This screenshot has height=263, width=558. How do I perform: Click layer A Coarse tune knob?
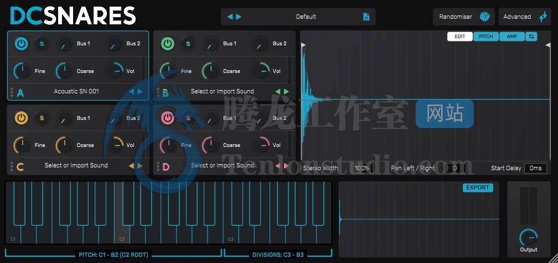tap(64, 71)
